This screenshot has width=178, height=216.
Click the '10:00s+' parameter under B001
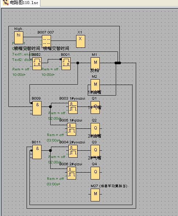pyautogui.click(x=48, y=75)
